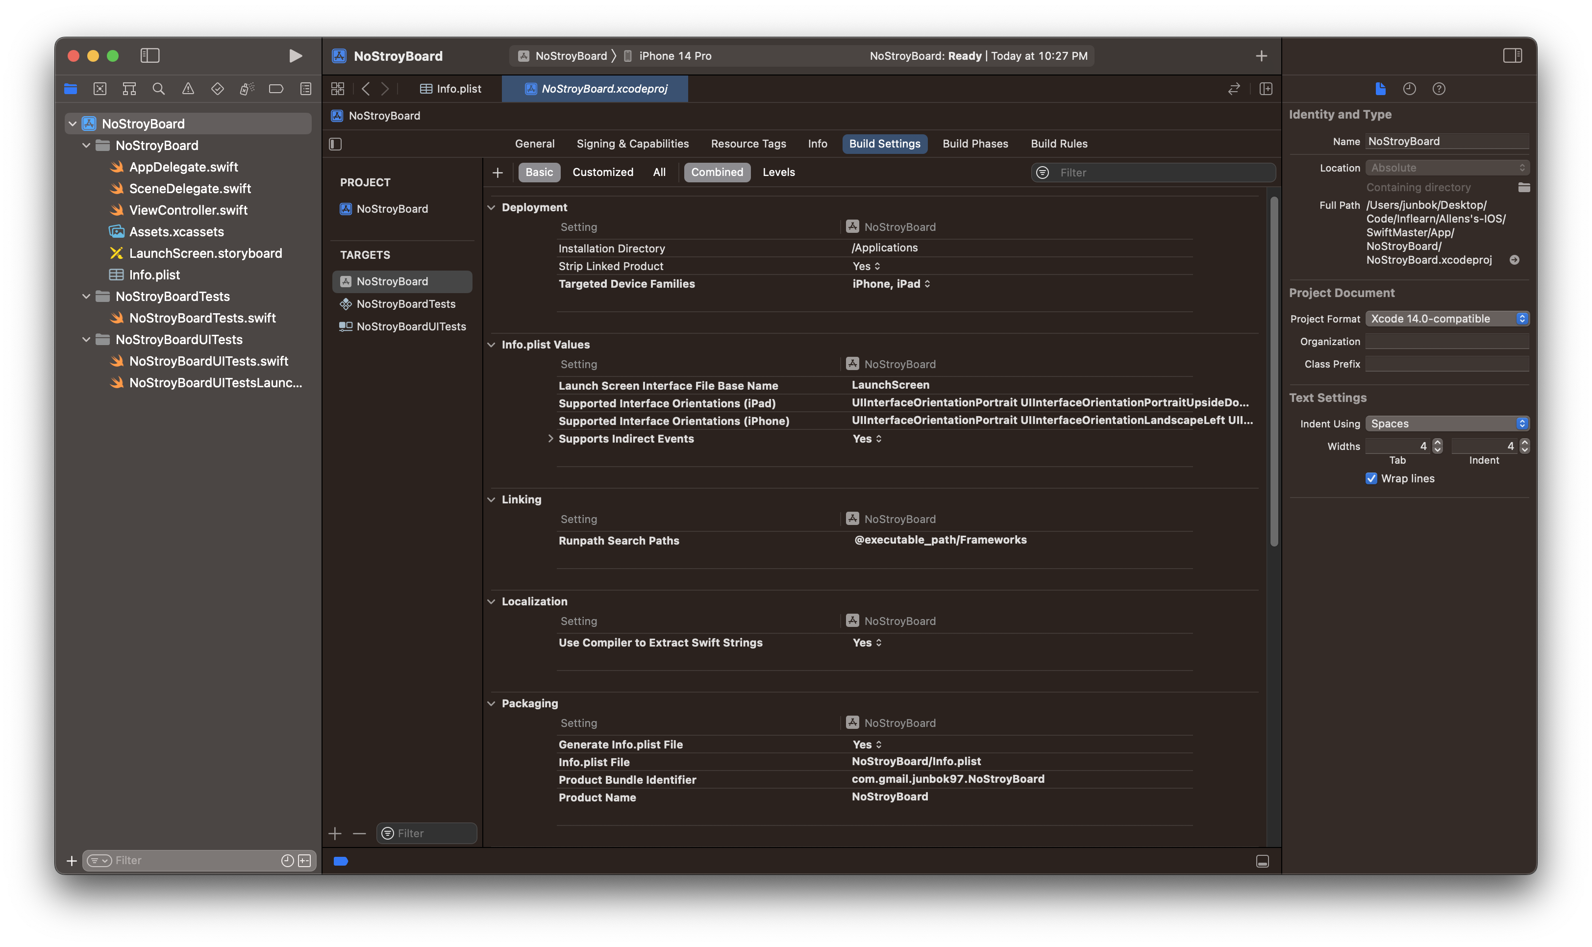Click the Run play button
Viewport: 1592px width, 947px height.
[295, 56]
